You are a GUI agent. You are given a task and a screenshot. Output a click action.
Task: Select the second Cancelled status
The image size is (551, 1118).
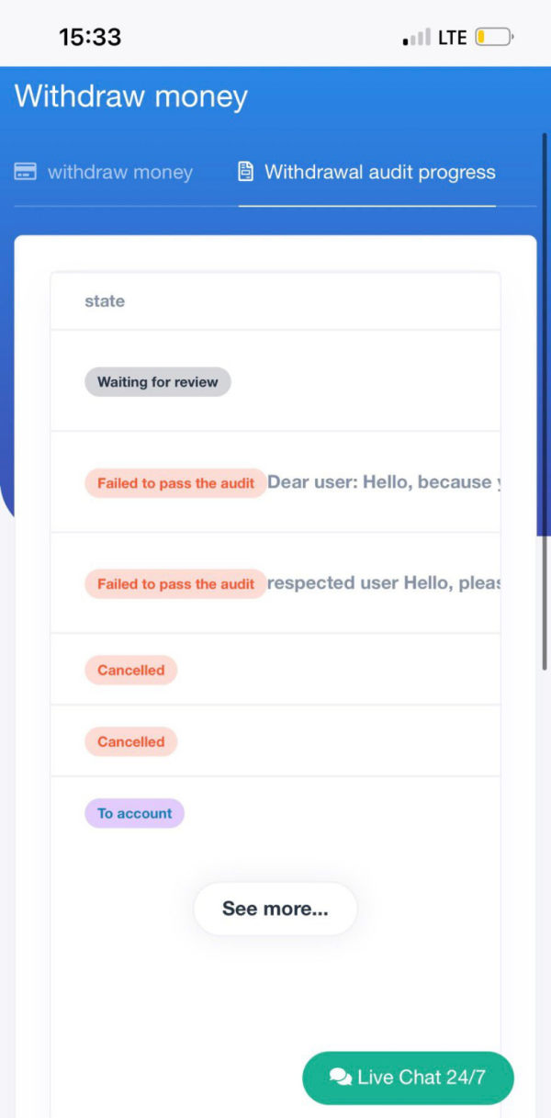130,742
